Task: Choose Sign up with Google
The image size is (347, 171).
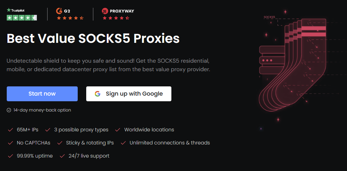Action: 129,94
